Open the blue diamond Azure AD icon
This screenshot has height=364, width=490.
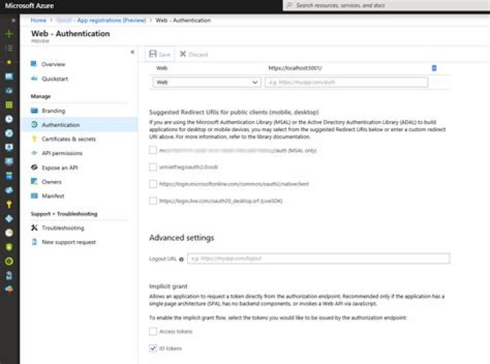click(x=9, y=218)
